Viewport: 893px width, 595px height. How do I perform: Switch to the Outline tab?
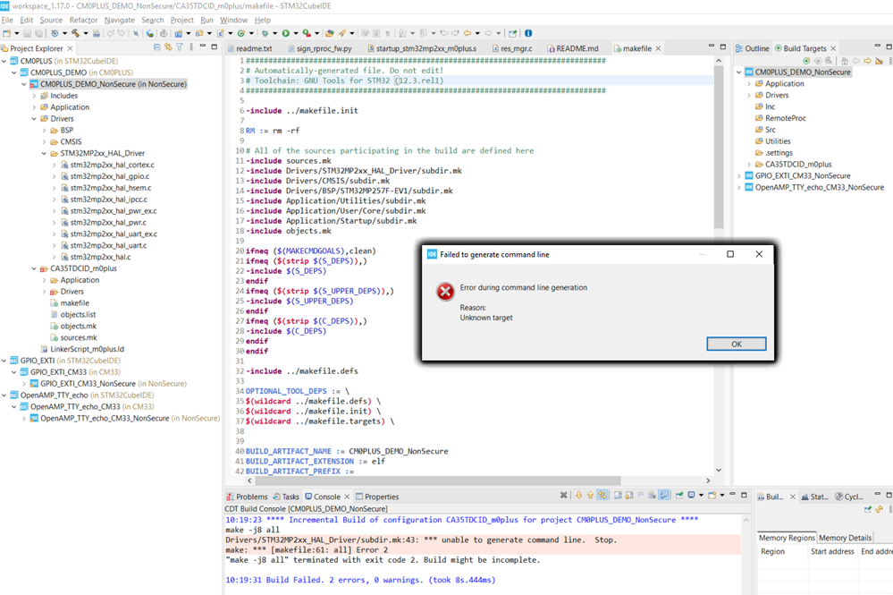pyautogui.click(x=753, y=48)
